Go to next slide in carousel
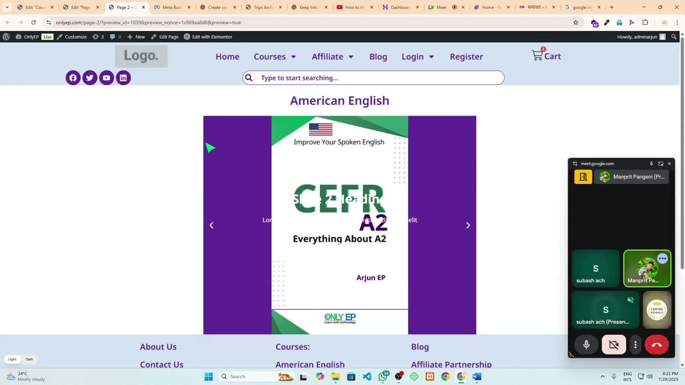This screenshot has width=685, height=385. [x=468, y=225]
